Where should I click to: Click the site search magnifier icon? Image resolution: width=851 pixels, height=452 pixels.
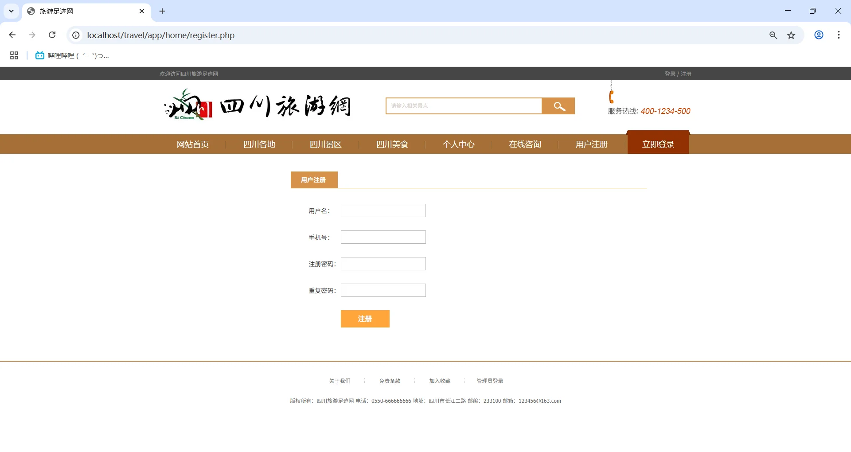558,106
